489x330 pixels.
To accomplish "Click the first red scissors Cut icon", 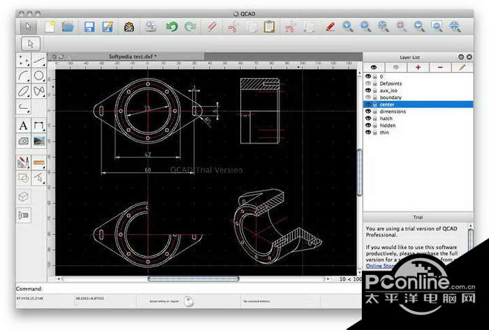I will (233, 27).
